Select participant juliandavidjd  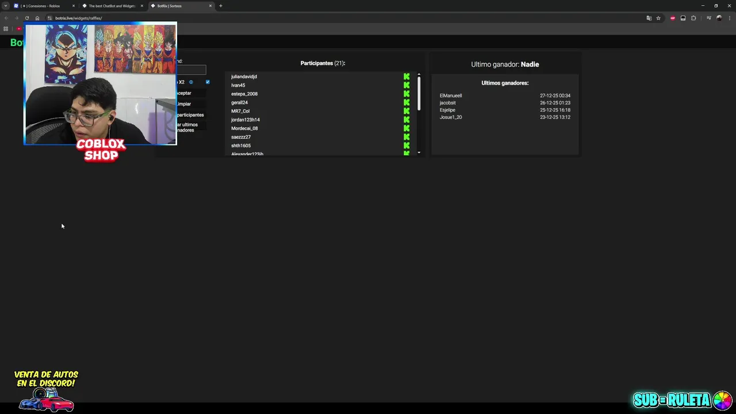[244, 76]
